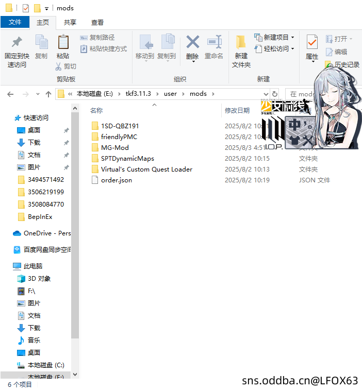
Task: Click Copy Path (复制路径)
Action: coord(97,38)
